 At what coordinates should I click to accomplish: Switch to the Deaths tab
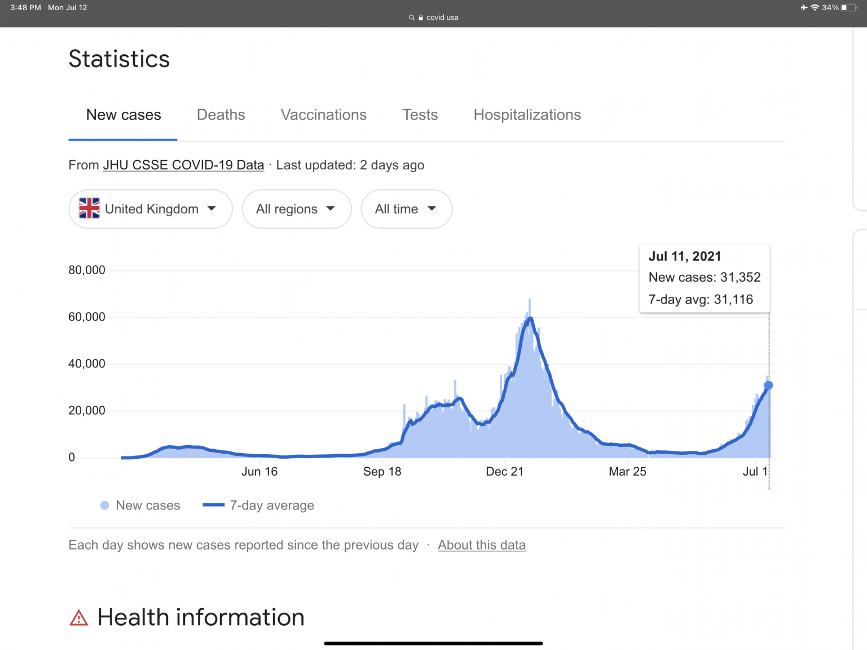click(x=221, y=115)
